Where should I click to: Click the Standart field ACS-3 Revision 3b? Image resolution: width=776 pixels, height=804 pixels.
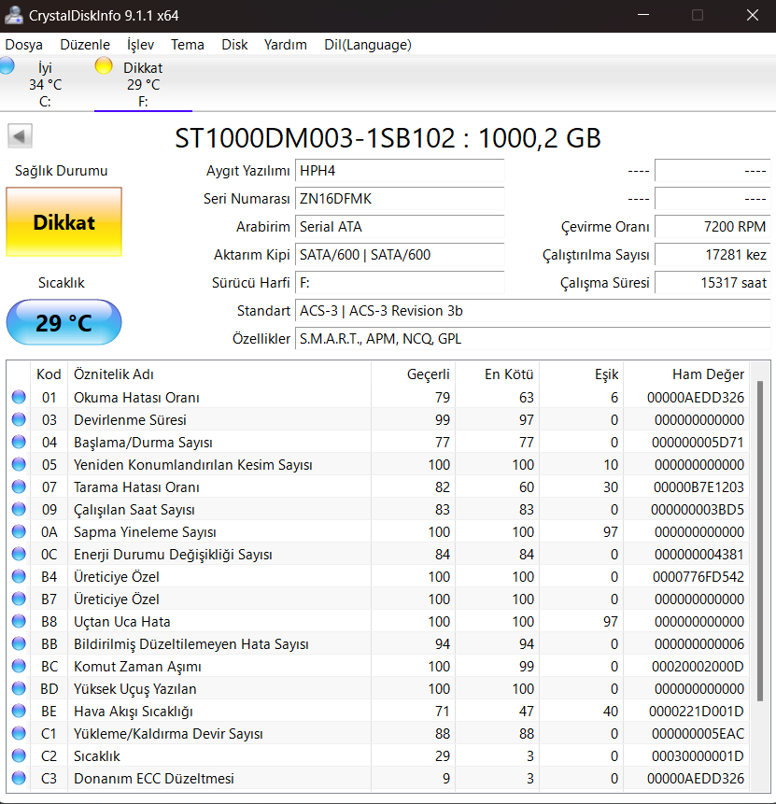click(x=533, y=311)
